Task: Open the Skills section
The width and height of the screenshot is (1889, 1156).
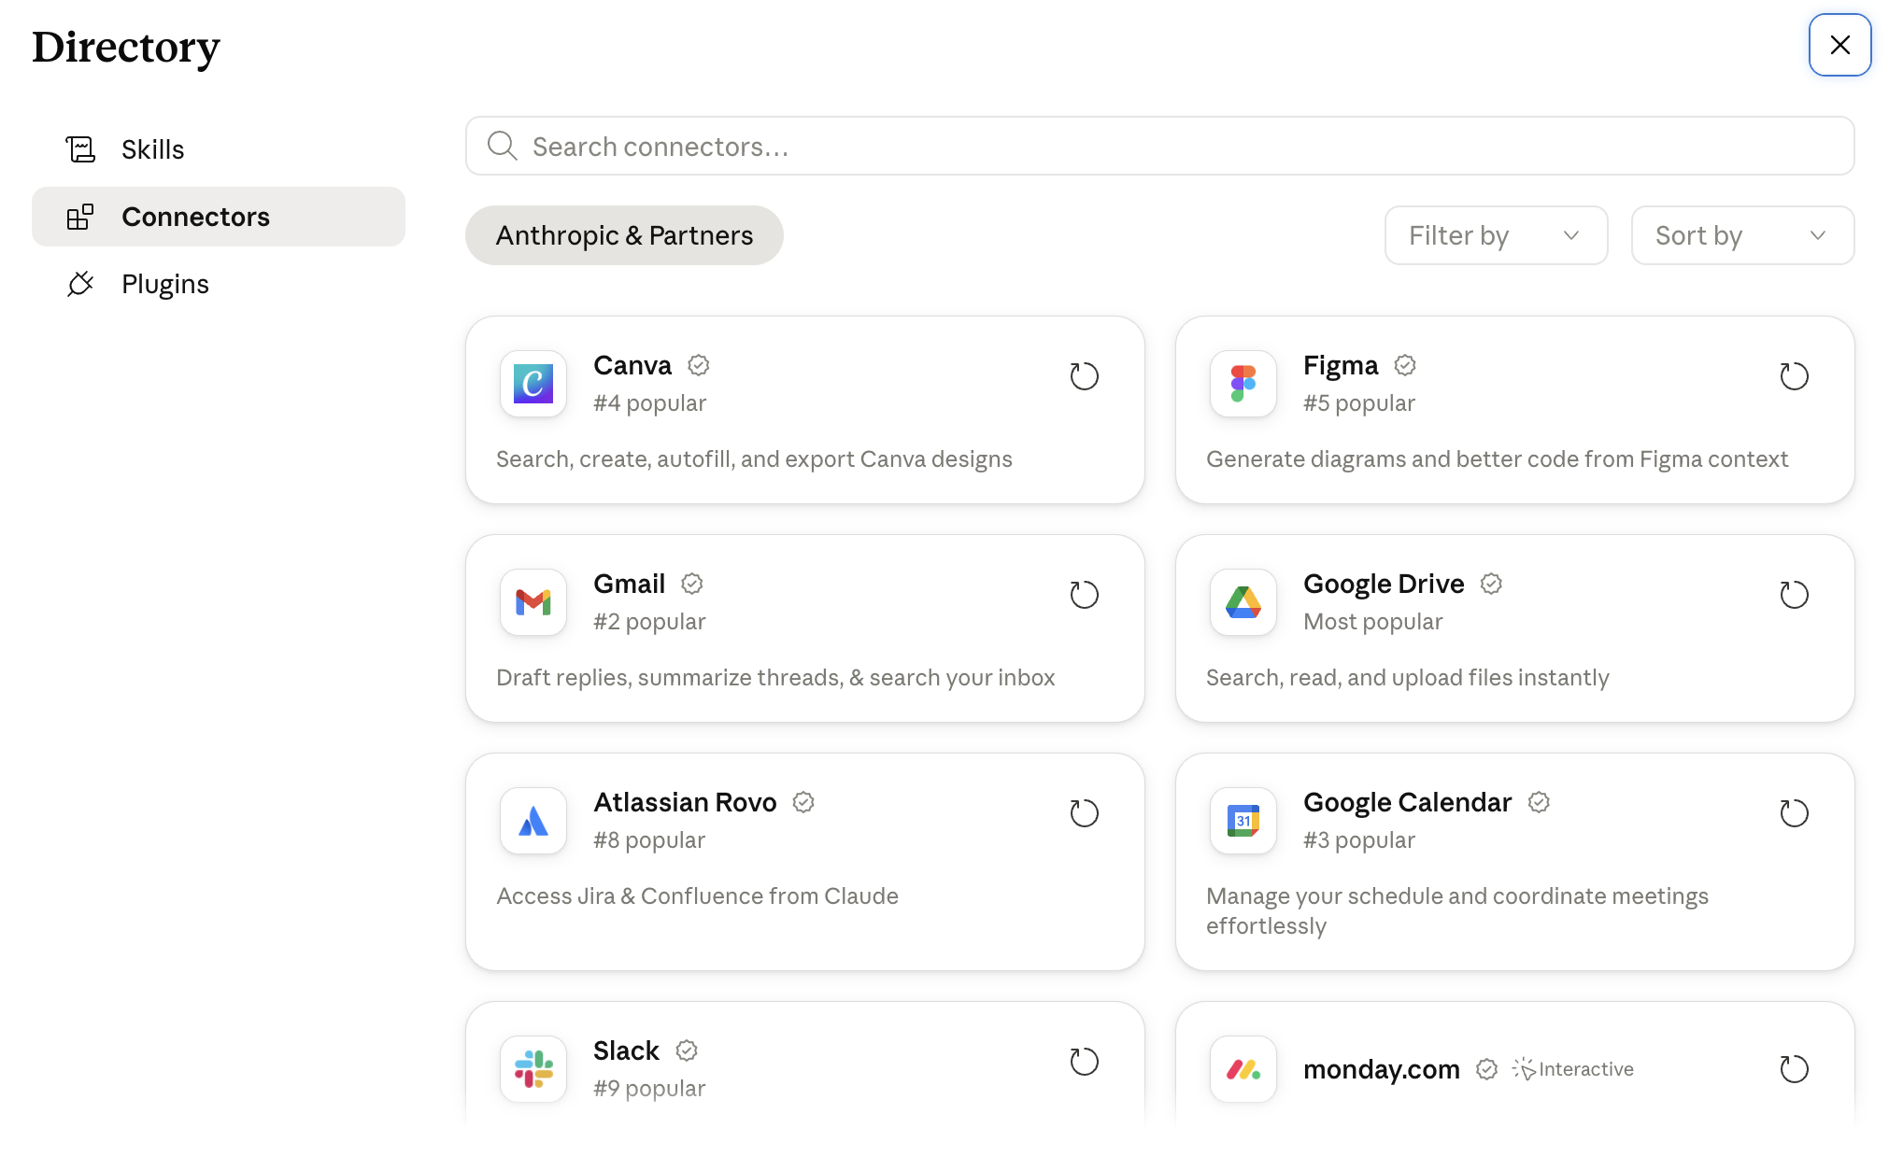Action: point(219,149)
